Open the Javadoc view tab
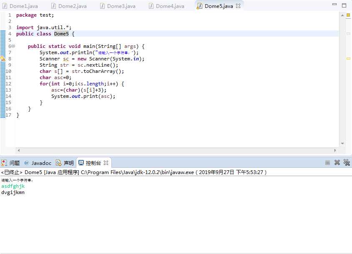The width and height of the screenshot is (352, 254). coord(38,163)
